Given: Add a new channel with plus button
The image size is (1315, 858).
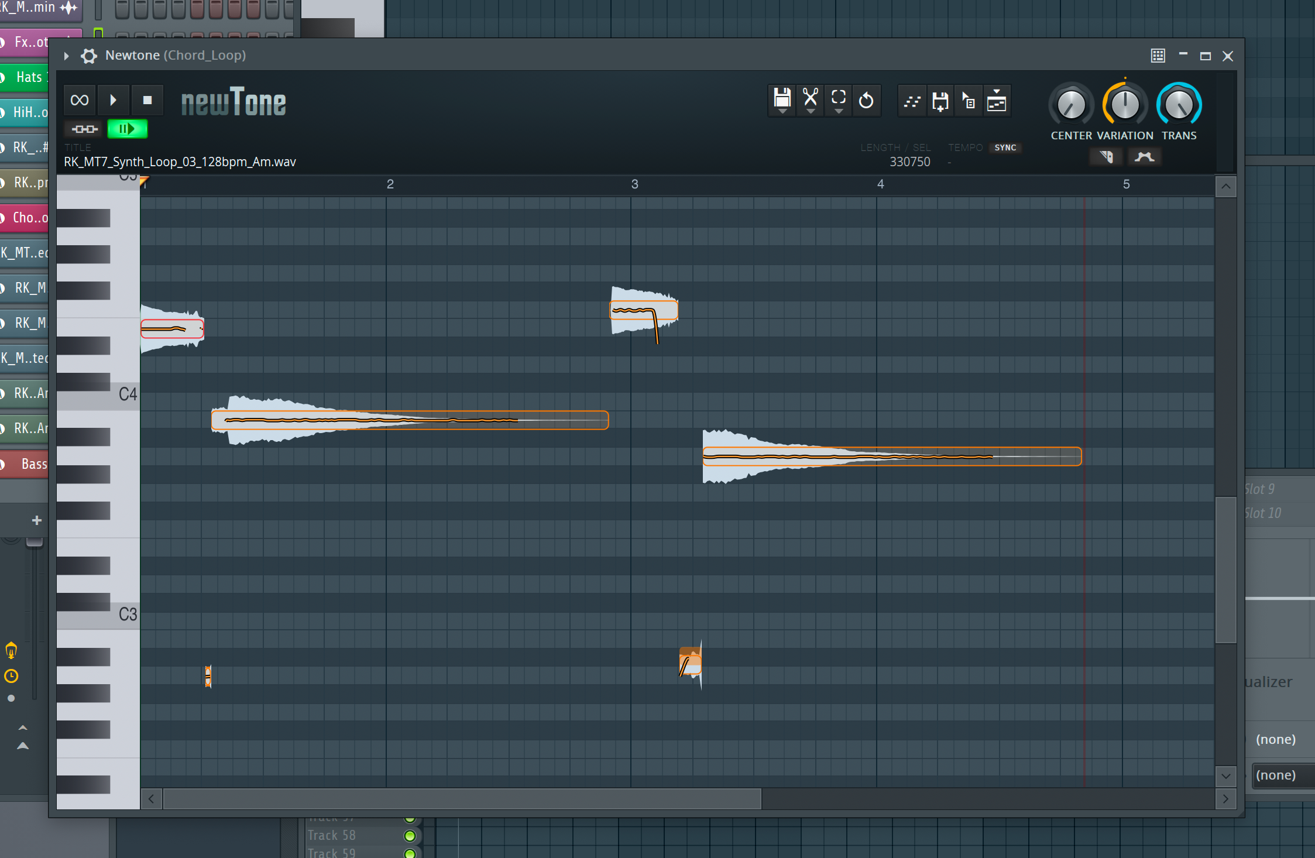Looking at the screenshot, I should click(x=36, y=520).
